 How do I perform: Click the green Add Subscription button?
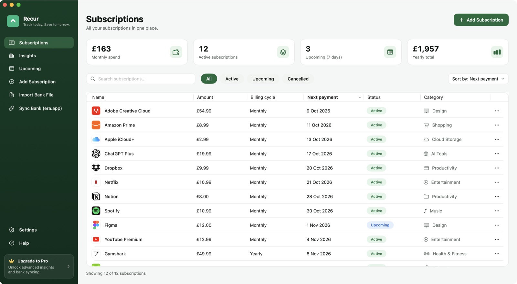(481, 20)
